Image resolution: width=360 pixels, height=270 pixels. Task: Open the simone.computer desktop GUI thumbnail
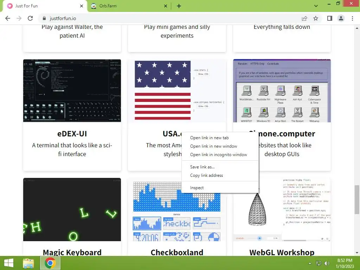tap(282, 91)
